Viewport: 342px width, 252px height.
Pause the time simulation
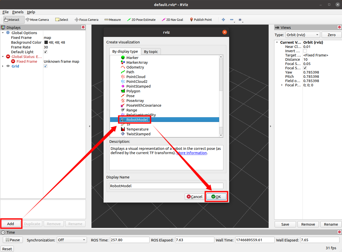tap(13, 240)
